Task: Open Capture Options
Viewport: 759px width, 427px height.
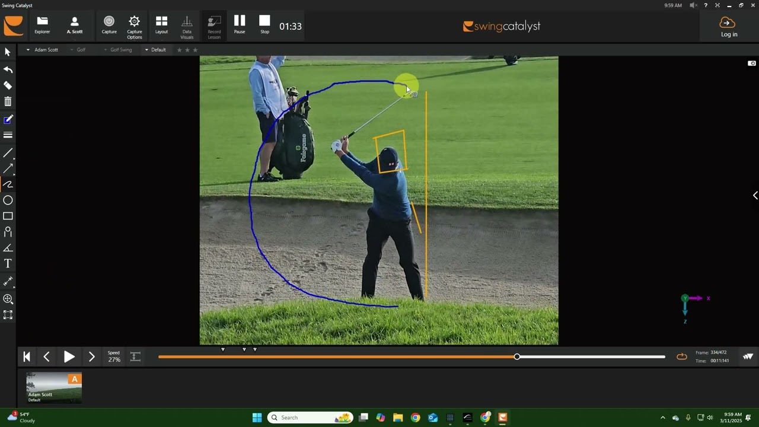Action: pos(134,26)
